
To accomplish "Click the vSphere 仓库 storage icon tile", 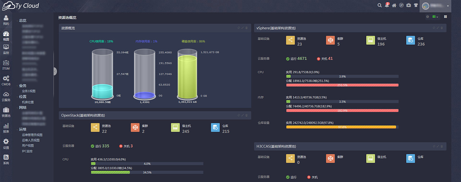I will point(411,40).
